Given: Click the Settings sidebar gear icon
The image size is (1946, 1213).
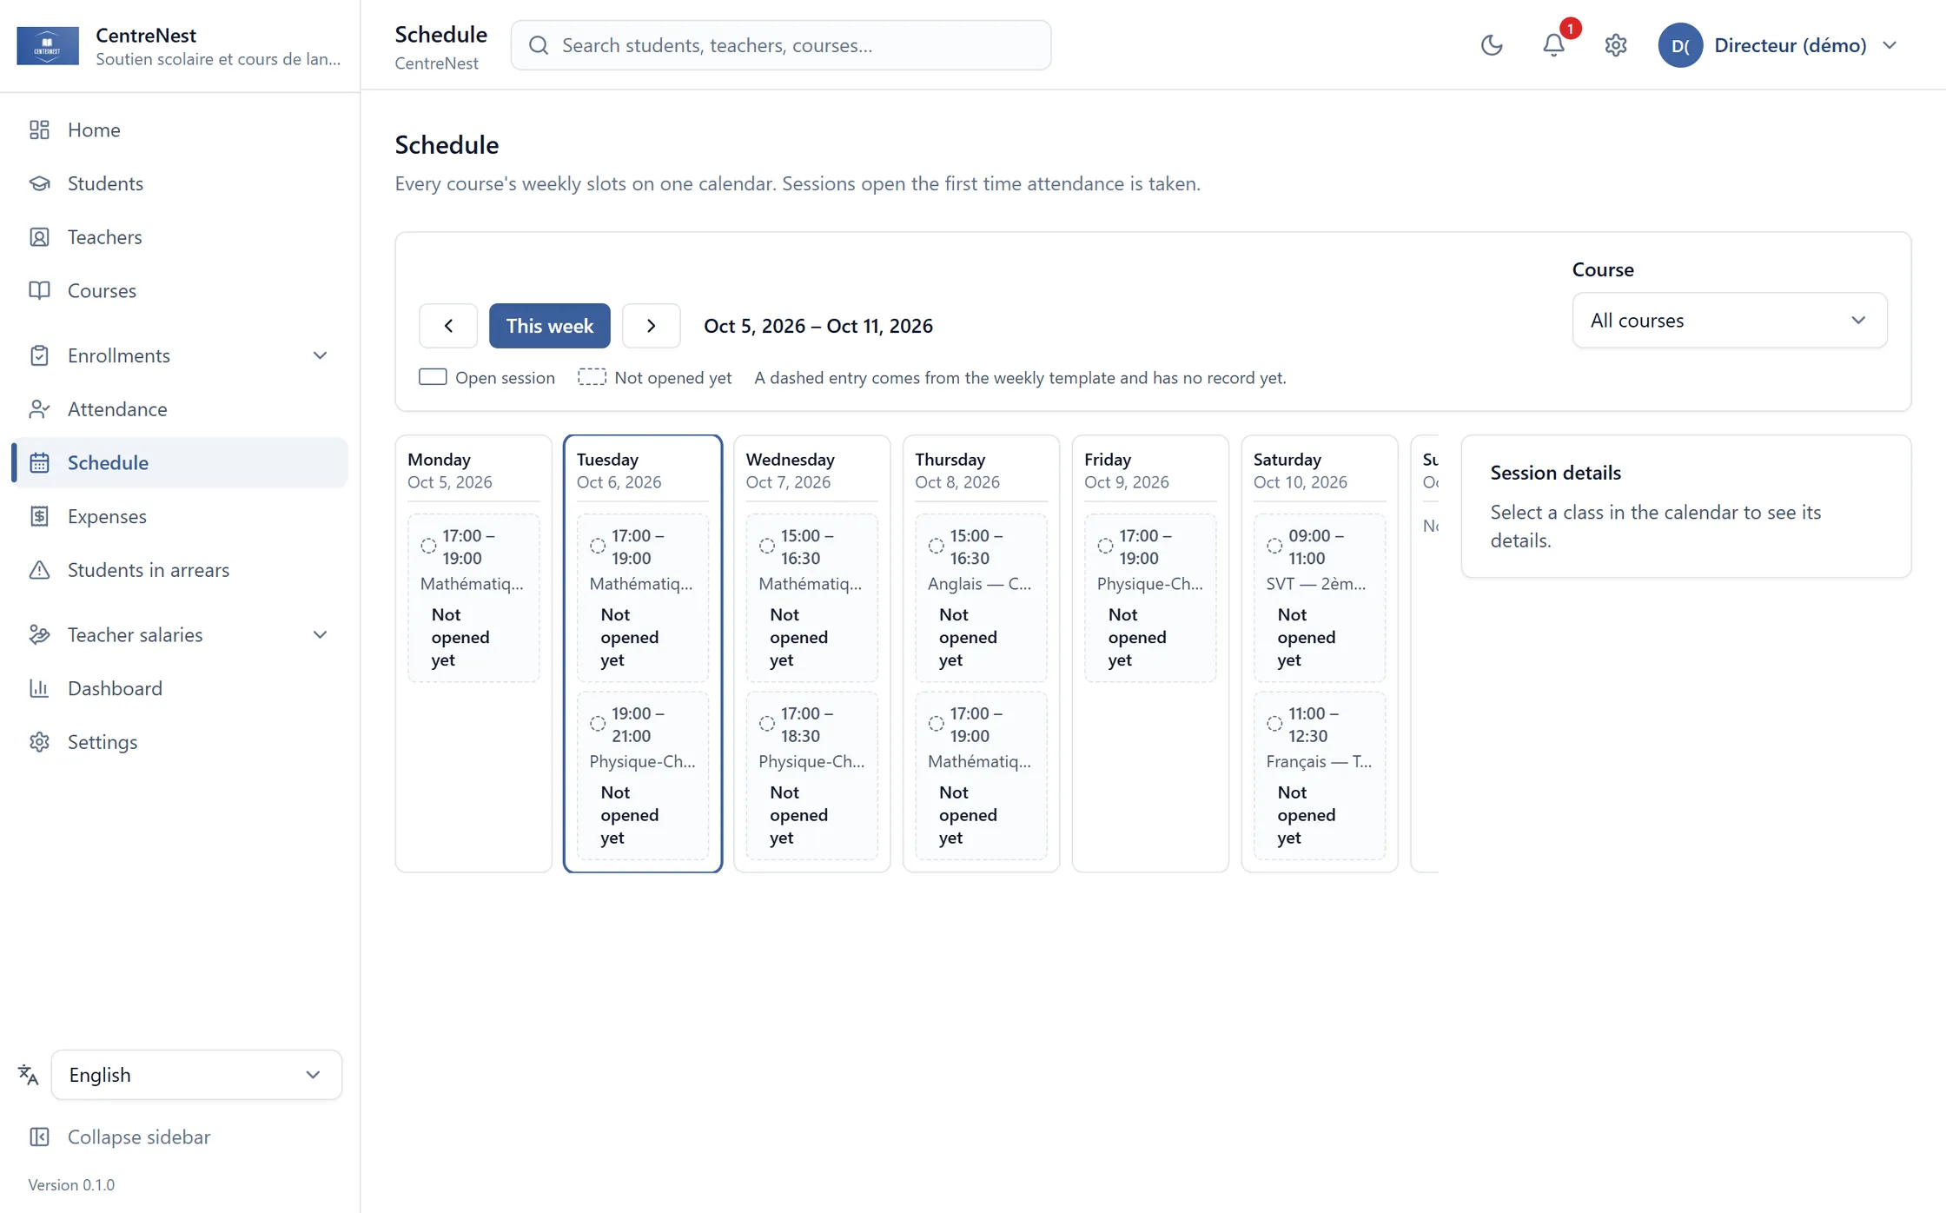Looking at the screenshot, I should [x=39, y=742].
